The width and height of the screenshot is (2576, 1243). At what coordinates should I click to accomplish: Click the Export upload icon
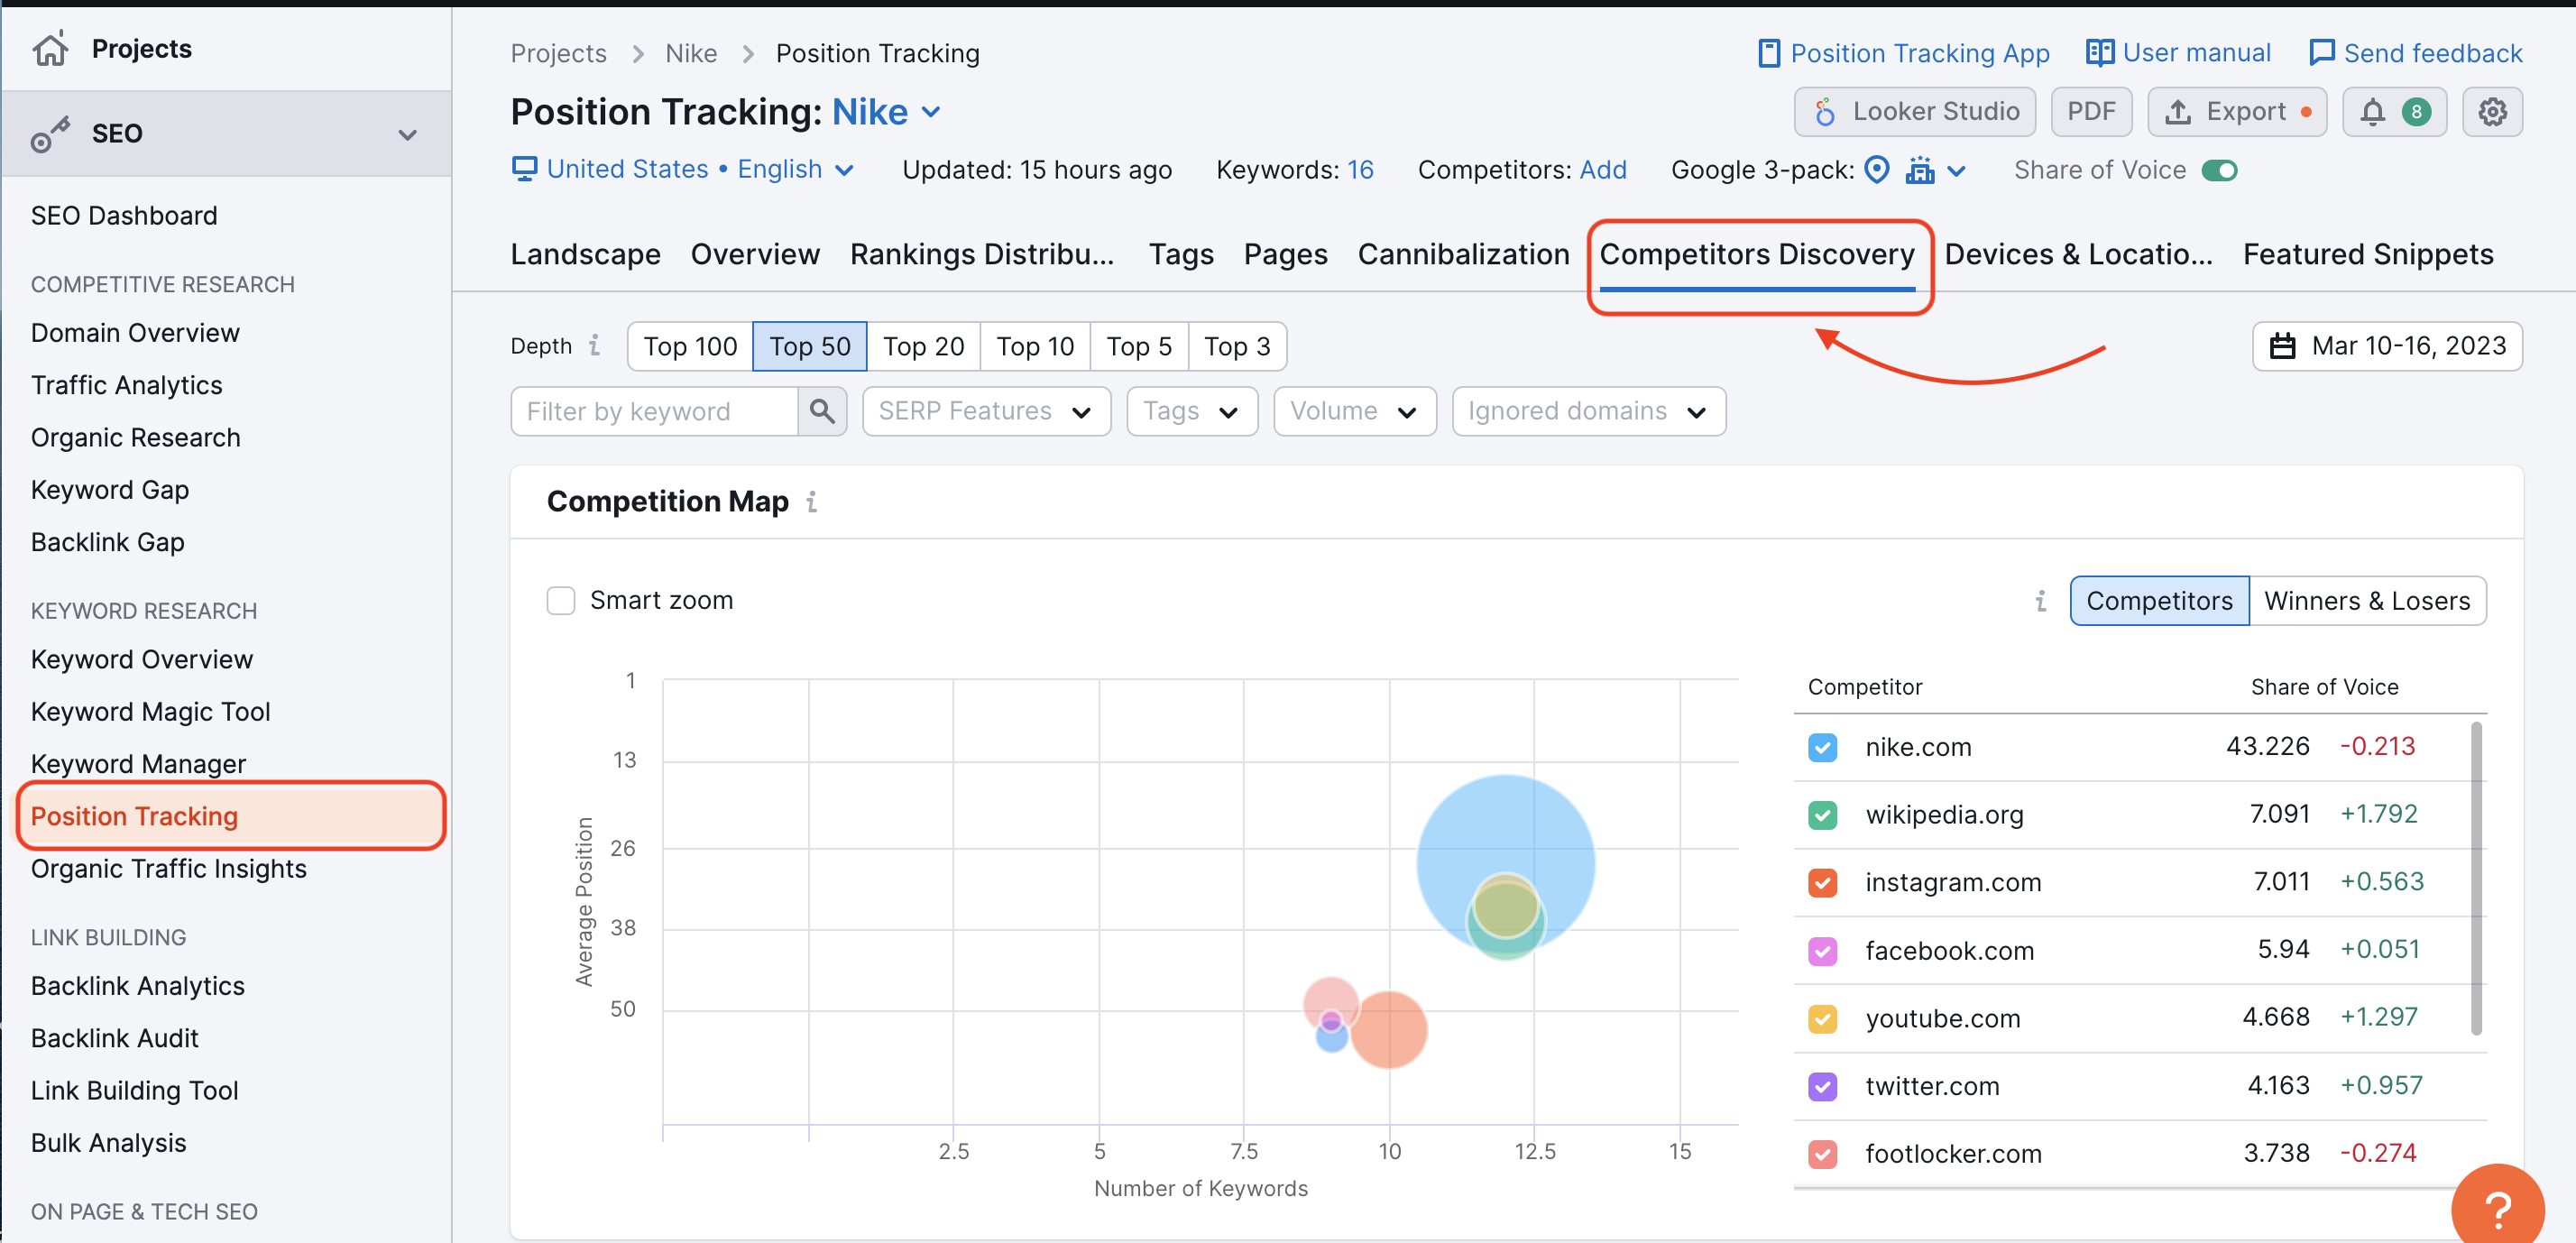(2177, 111)
